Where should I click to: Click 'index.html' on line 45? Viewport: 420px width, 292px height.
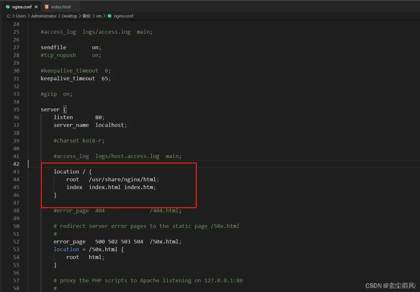[x=105, y=187]
